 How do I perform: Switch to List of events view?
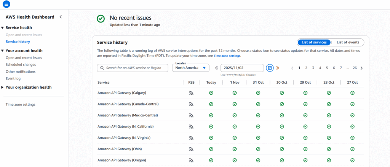click(348, 42)
